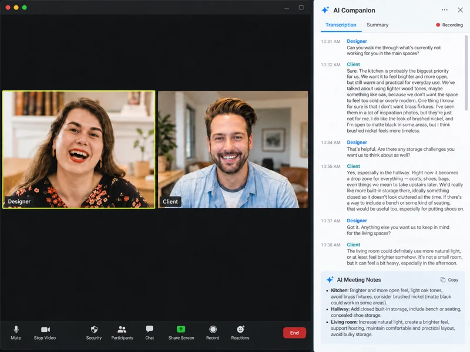Click the transcript panel scrollbar
This screenshot has height=352, width=470.
(x=466, y=73)
